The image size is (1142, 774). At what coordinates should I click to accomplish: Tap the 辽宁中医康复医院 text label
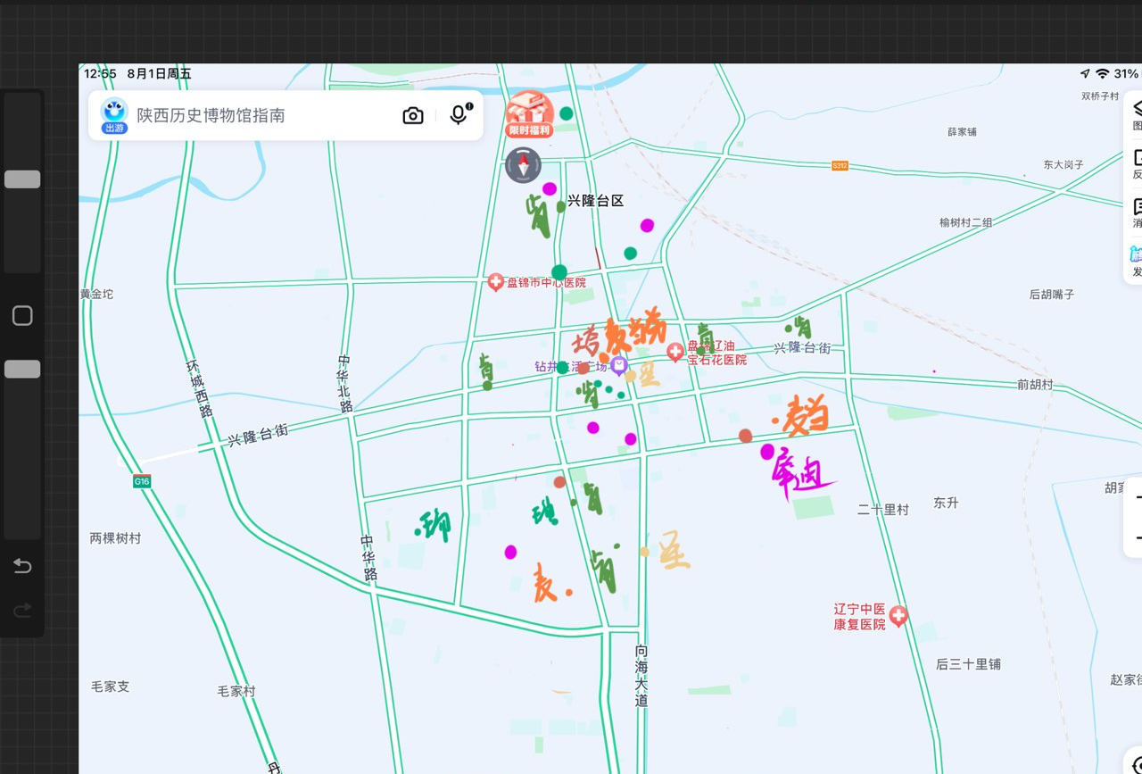pos(860,617)
